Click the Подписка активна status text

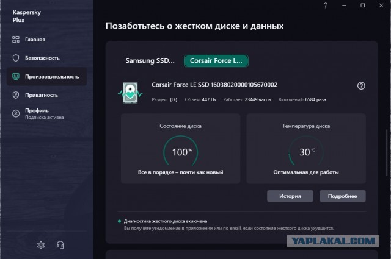[45, 117]
